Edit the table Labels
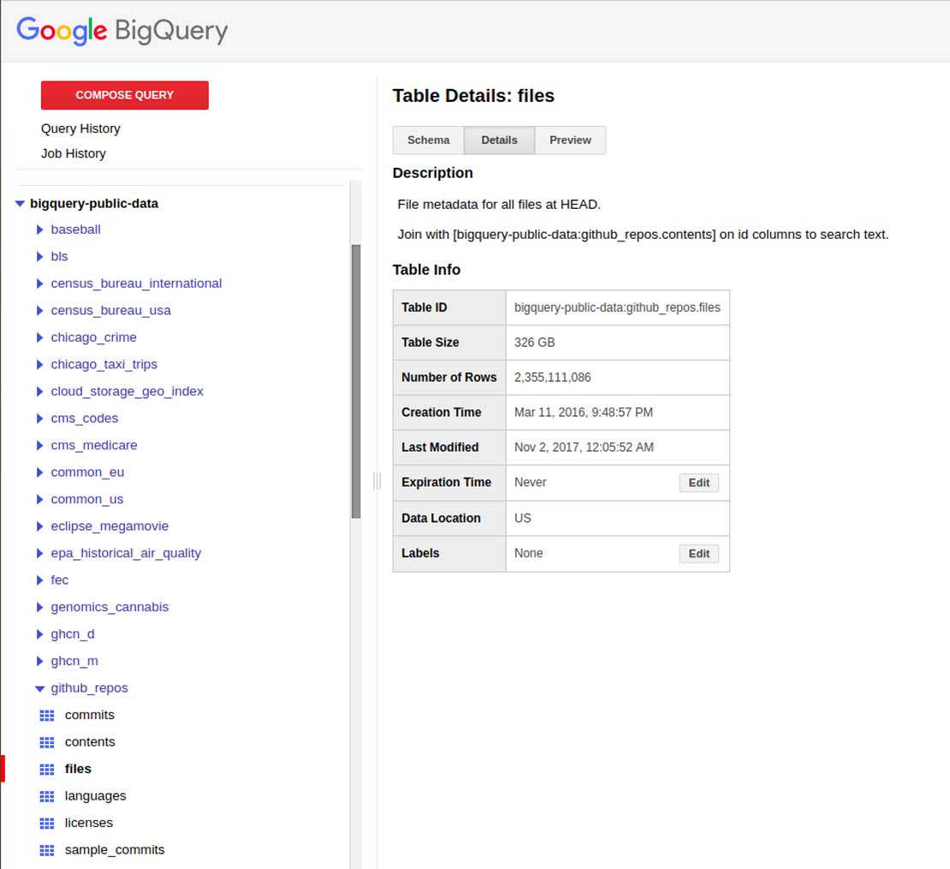The width and height of the screenshot is (950, 869). coord(698,554)
